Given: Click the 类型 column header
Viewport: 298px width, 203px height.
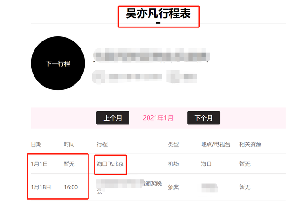Looking at the screenshot, I should coord(173,144).
